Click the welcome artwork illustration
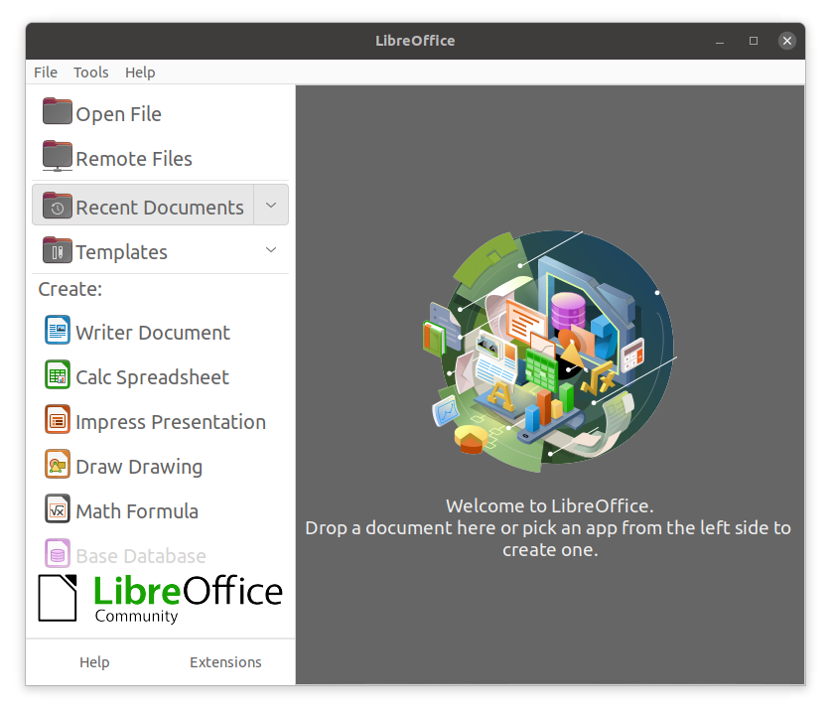Image resolution: width=831 pixels, height=714 pixels. click(x=550, y=351)
